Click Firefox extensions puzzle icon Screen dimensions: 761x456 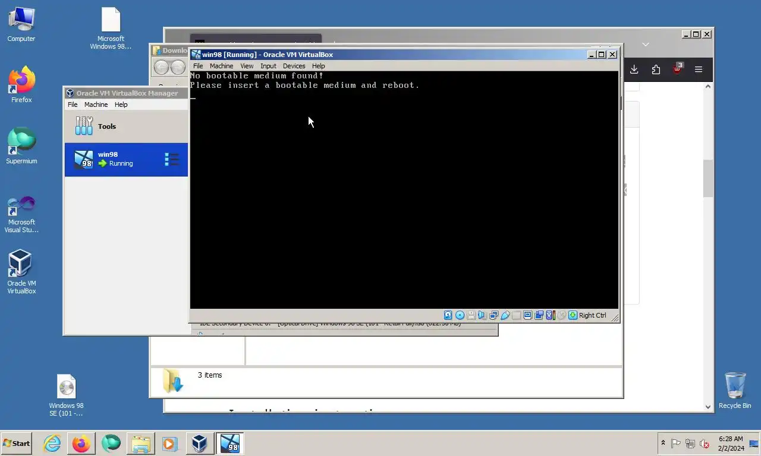pos(656,69)
